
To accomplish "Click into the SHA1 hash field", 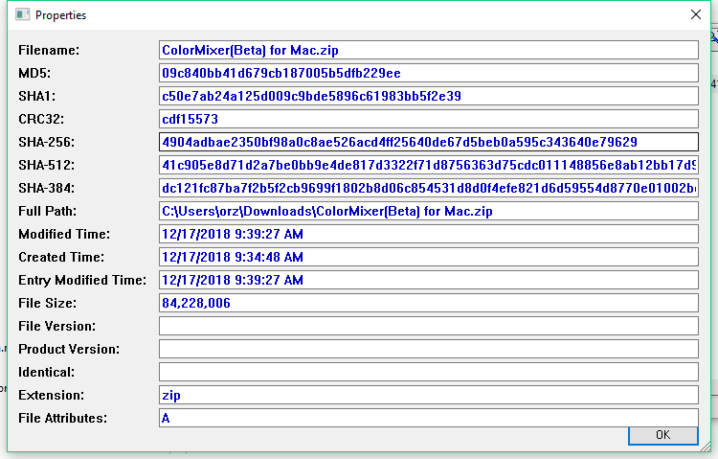I will pos(428,96).
